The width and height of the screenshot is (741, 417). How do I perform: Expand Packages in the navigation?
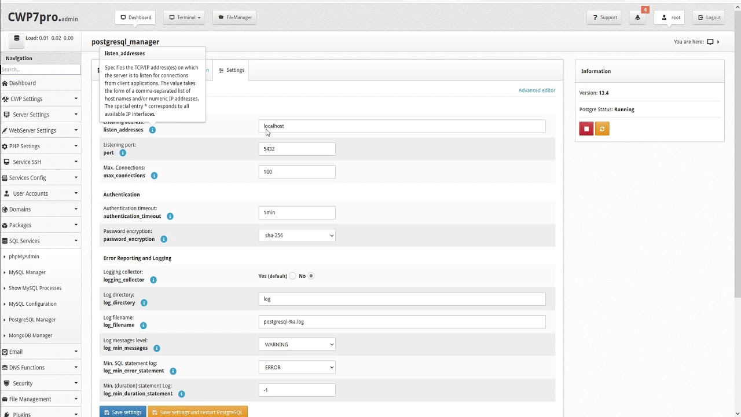tap(41, 225)
